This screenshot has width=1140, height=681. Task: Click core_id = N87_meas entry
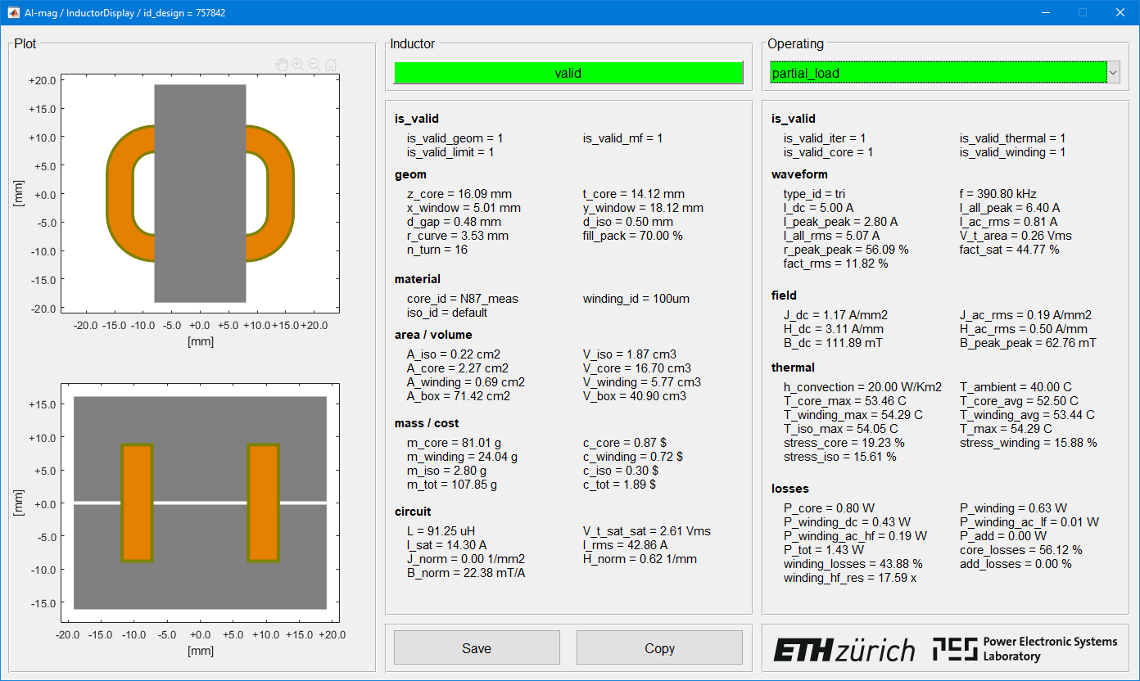[463, 299]
